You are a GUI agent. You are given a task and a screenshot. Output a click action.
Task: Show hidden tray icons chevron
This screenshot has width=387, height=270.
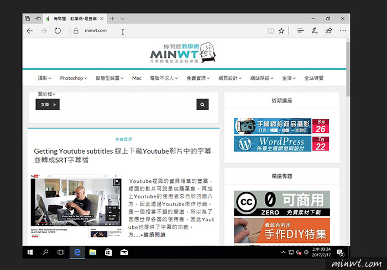[x=283, y=252]
